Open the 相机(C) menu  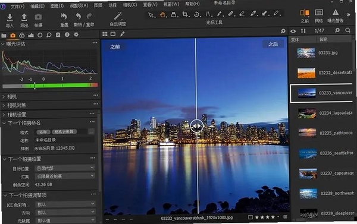(x=130, y=5)
